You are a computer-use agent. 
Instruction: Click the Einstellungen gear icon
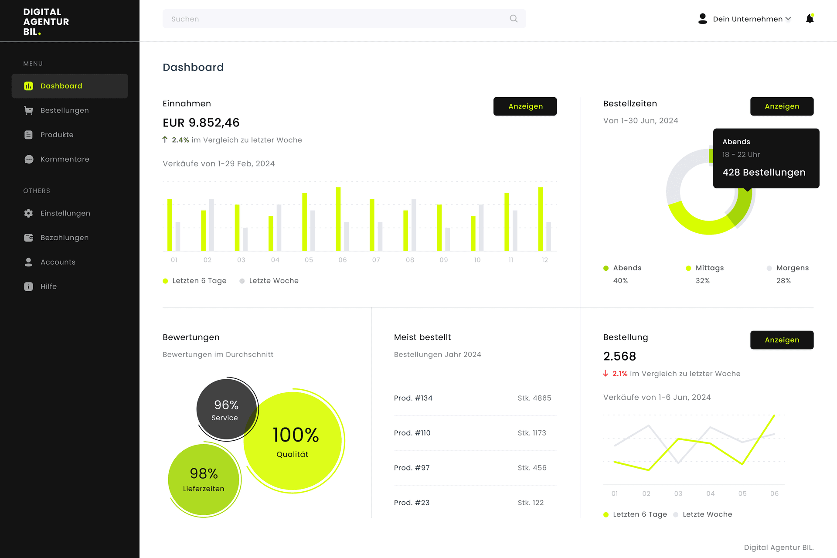(28, 213)
